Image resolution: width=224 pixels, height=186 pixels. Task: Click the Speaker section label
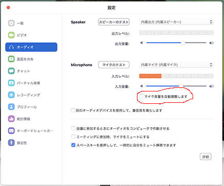click(78, 22)
